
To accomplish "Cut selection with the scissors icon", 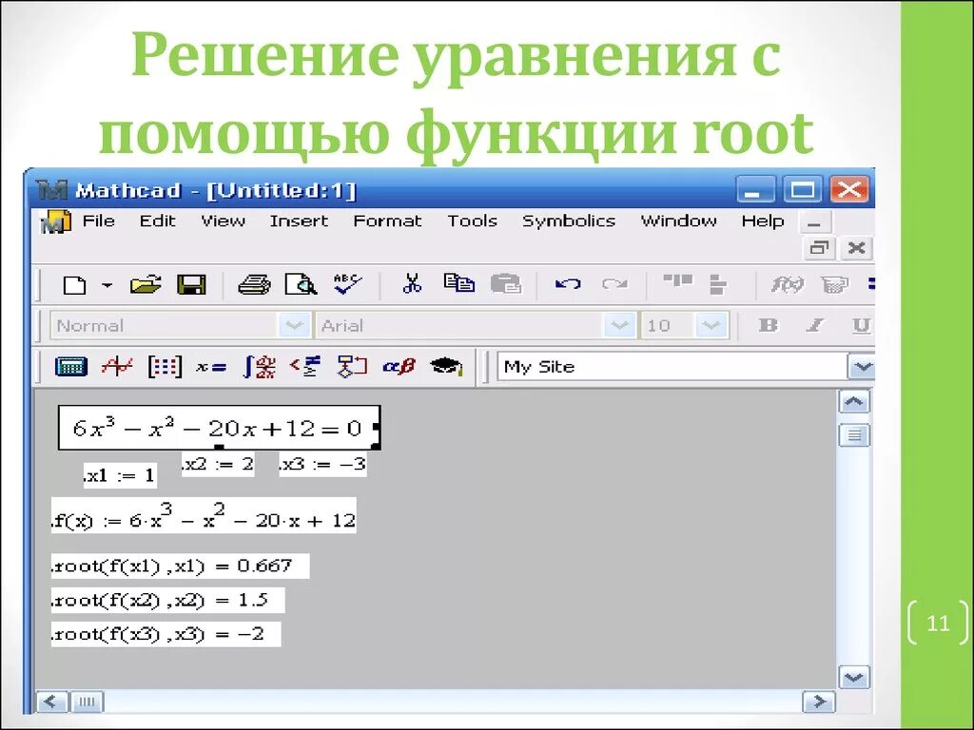I will pos(412,283).
